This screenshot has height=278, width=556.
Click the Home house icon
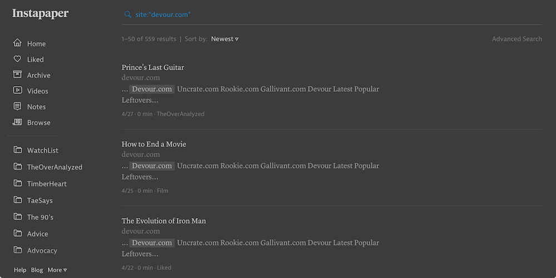(x=17, y=43)
